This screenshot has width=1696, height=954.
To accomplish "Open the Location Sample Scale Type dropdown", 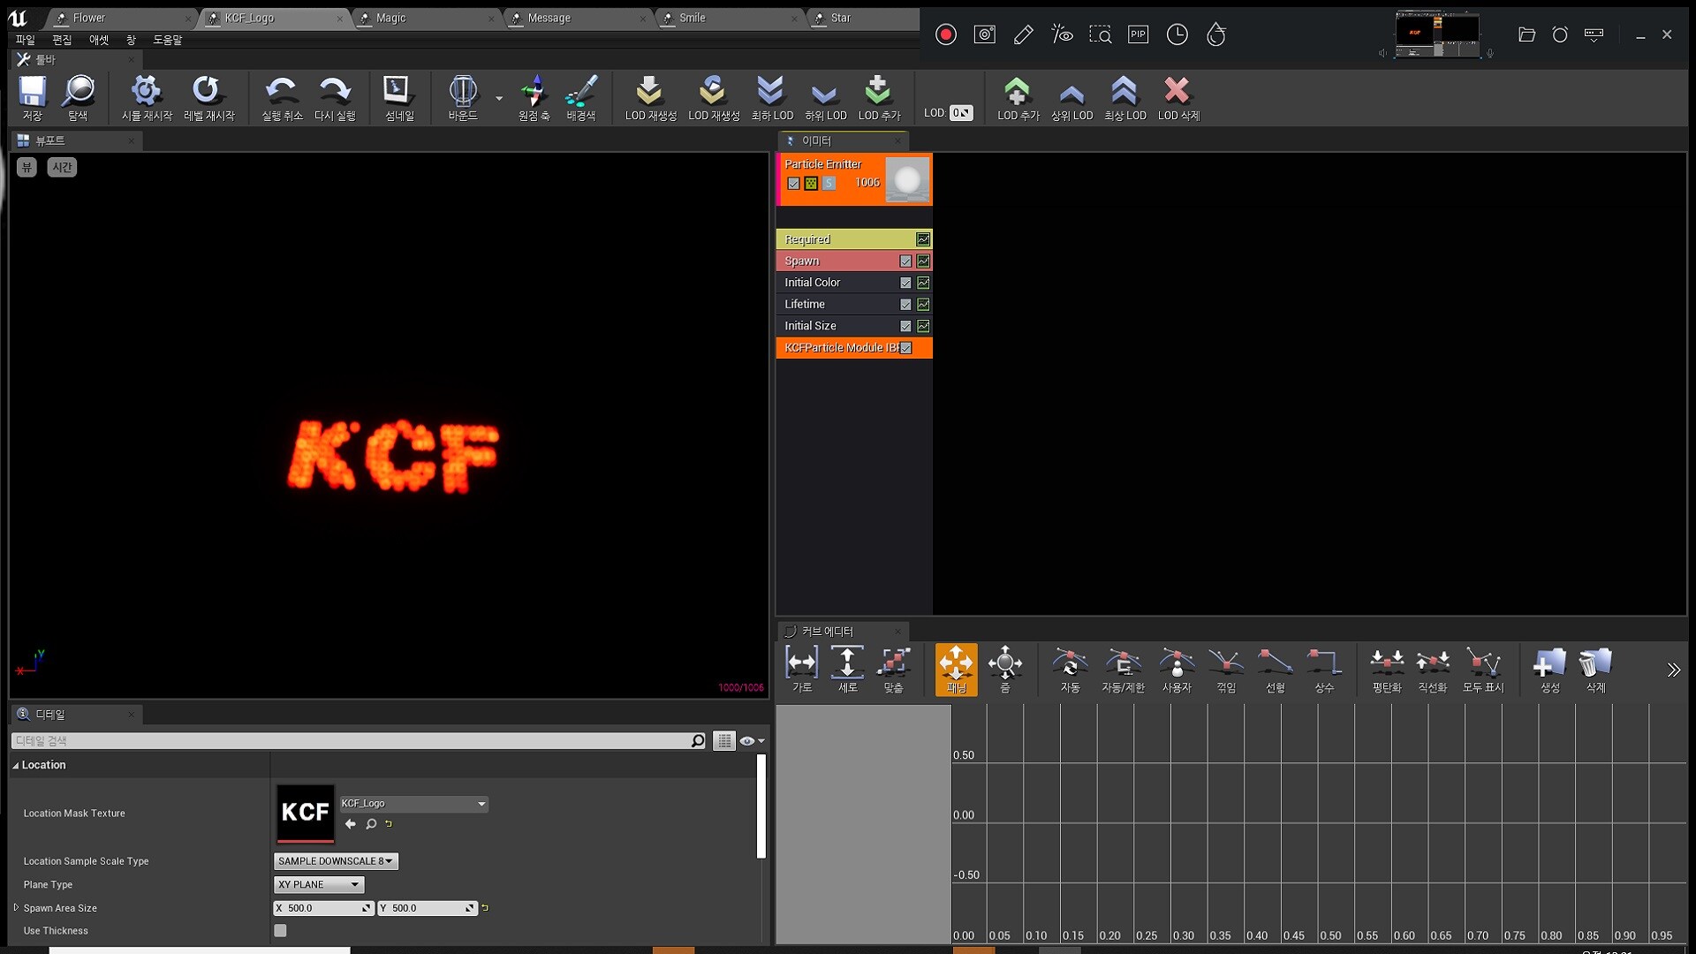I will (335, 860).
